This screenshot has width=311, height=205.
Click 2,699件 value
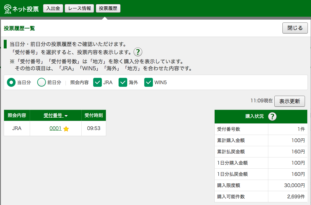point(296,197)
